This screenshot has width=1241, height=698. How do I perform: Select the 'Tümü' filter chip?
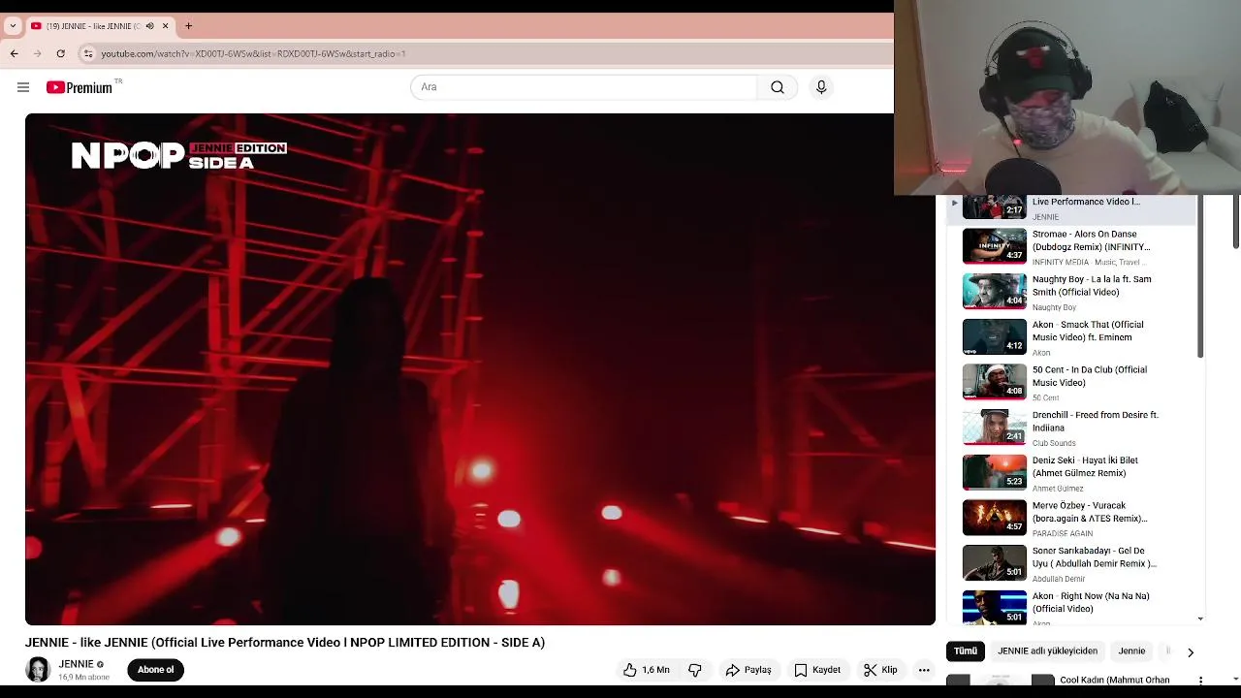point(965,651)
